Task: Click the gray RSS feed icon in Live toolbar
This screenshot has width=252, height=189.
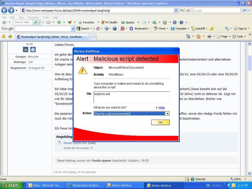Action: (165, 23)
